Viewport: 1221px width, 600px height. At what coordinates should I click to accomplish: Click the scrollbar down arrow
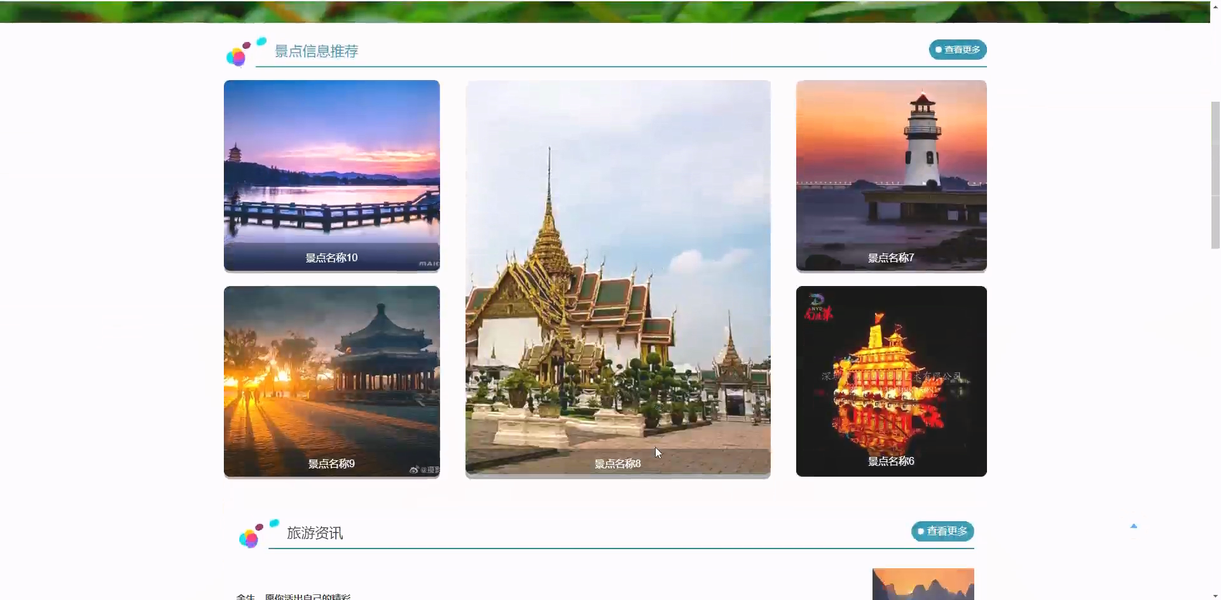click(x=1215, y=595)
